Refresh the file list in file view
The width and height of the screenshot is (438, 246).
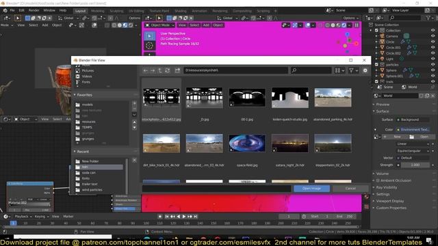[167, 70]
